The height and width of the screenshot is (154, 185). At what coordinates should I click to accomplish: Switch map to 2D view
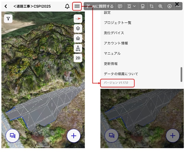click(x=78, y=58)
